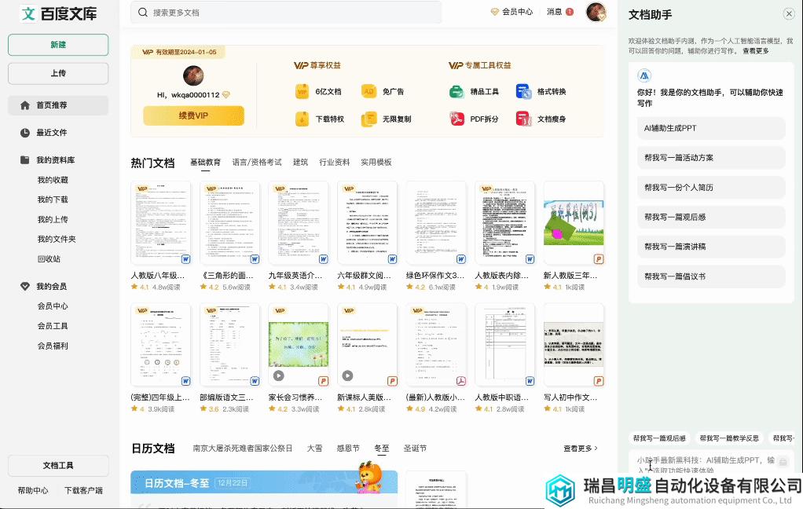Screen dimensions: 803x509
Task: Choose 帮我写一篇倡议书 suggestion
Action: click(711, 276)
